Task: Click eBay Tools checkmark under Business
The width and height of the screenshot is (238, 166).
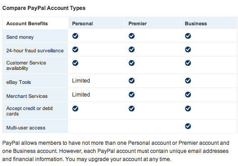Action: [x=188, y=80]
